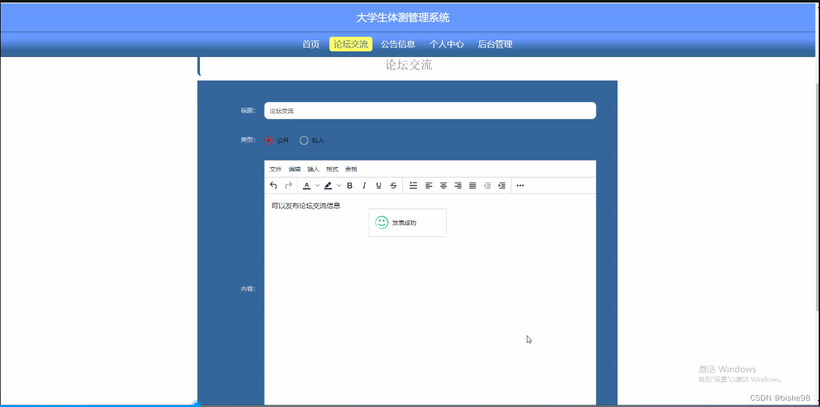Switch to the 公告信息 navigation tab
Viewport: 820px width, 407px height.
398,44
